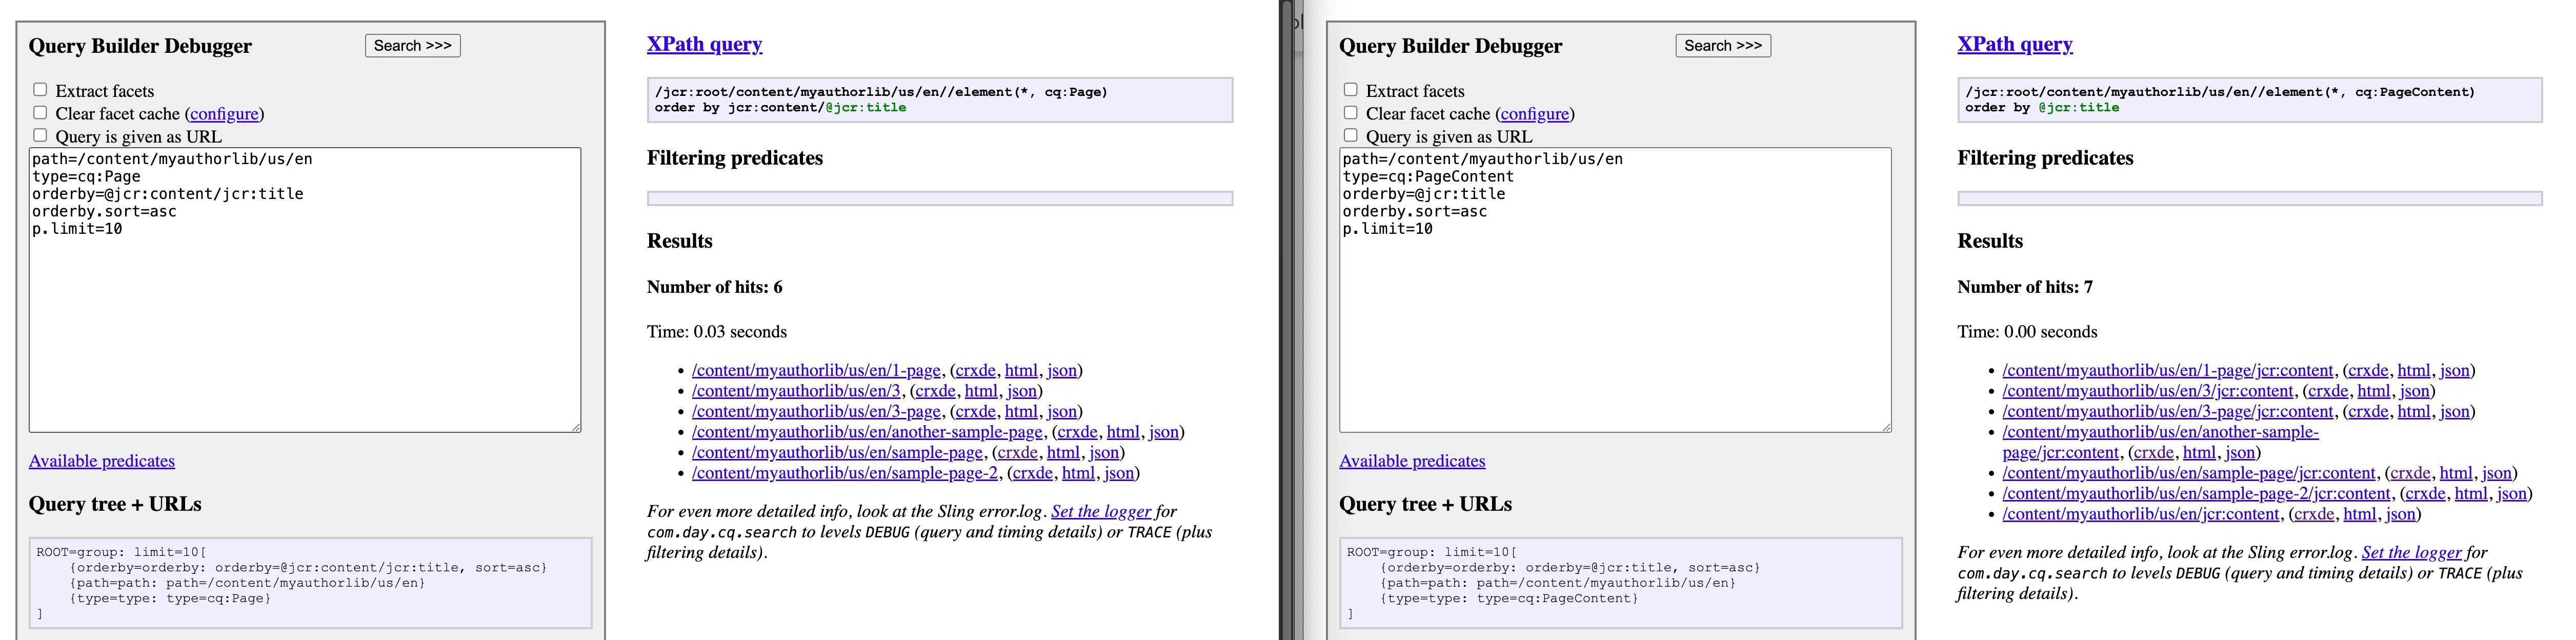Open crxde link for another-sample-page result
This screenshot has height=640, width=2576.
(x=1077, y=432)
